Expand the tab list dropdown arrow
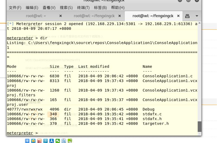 click(197, 16)
